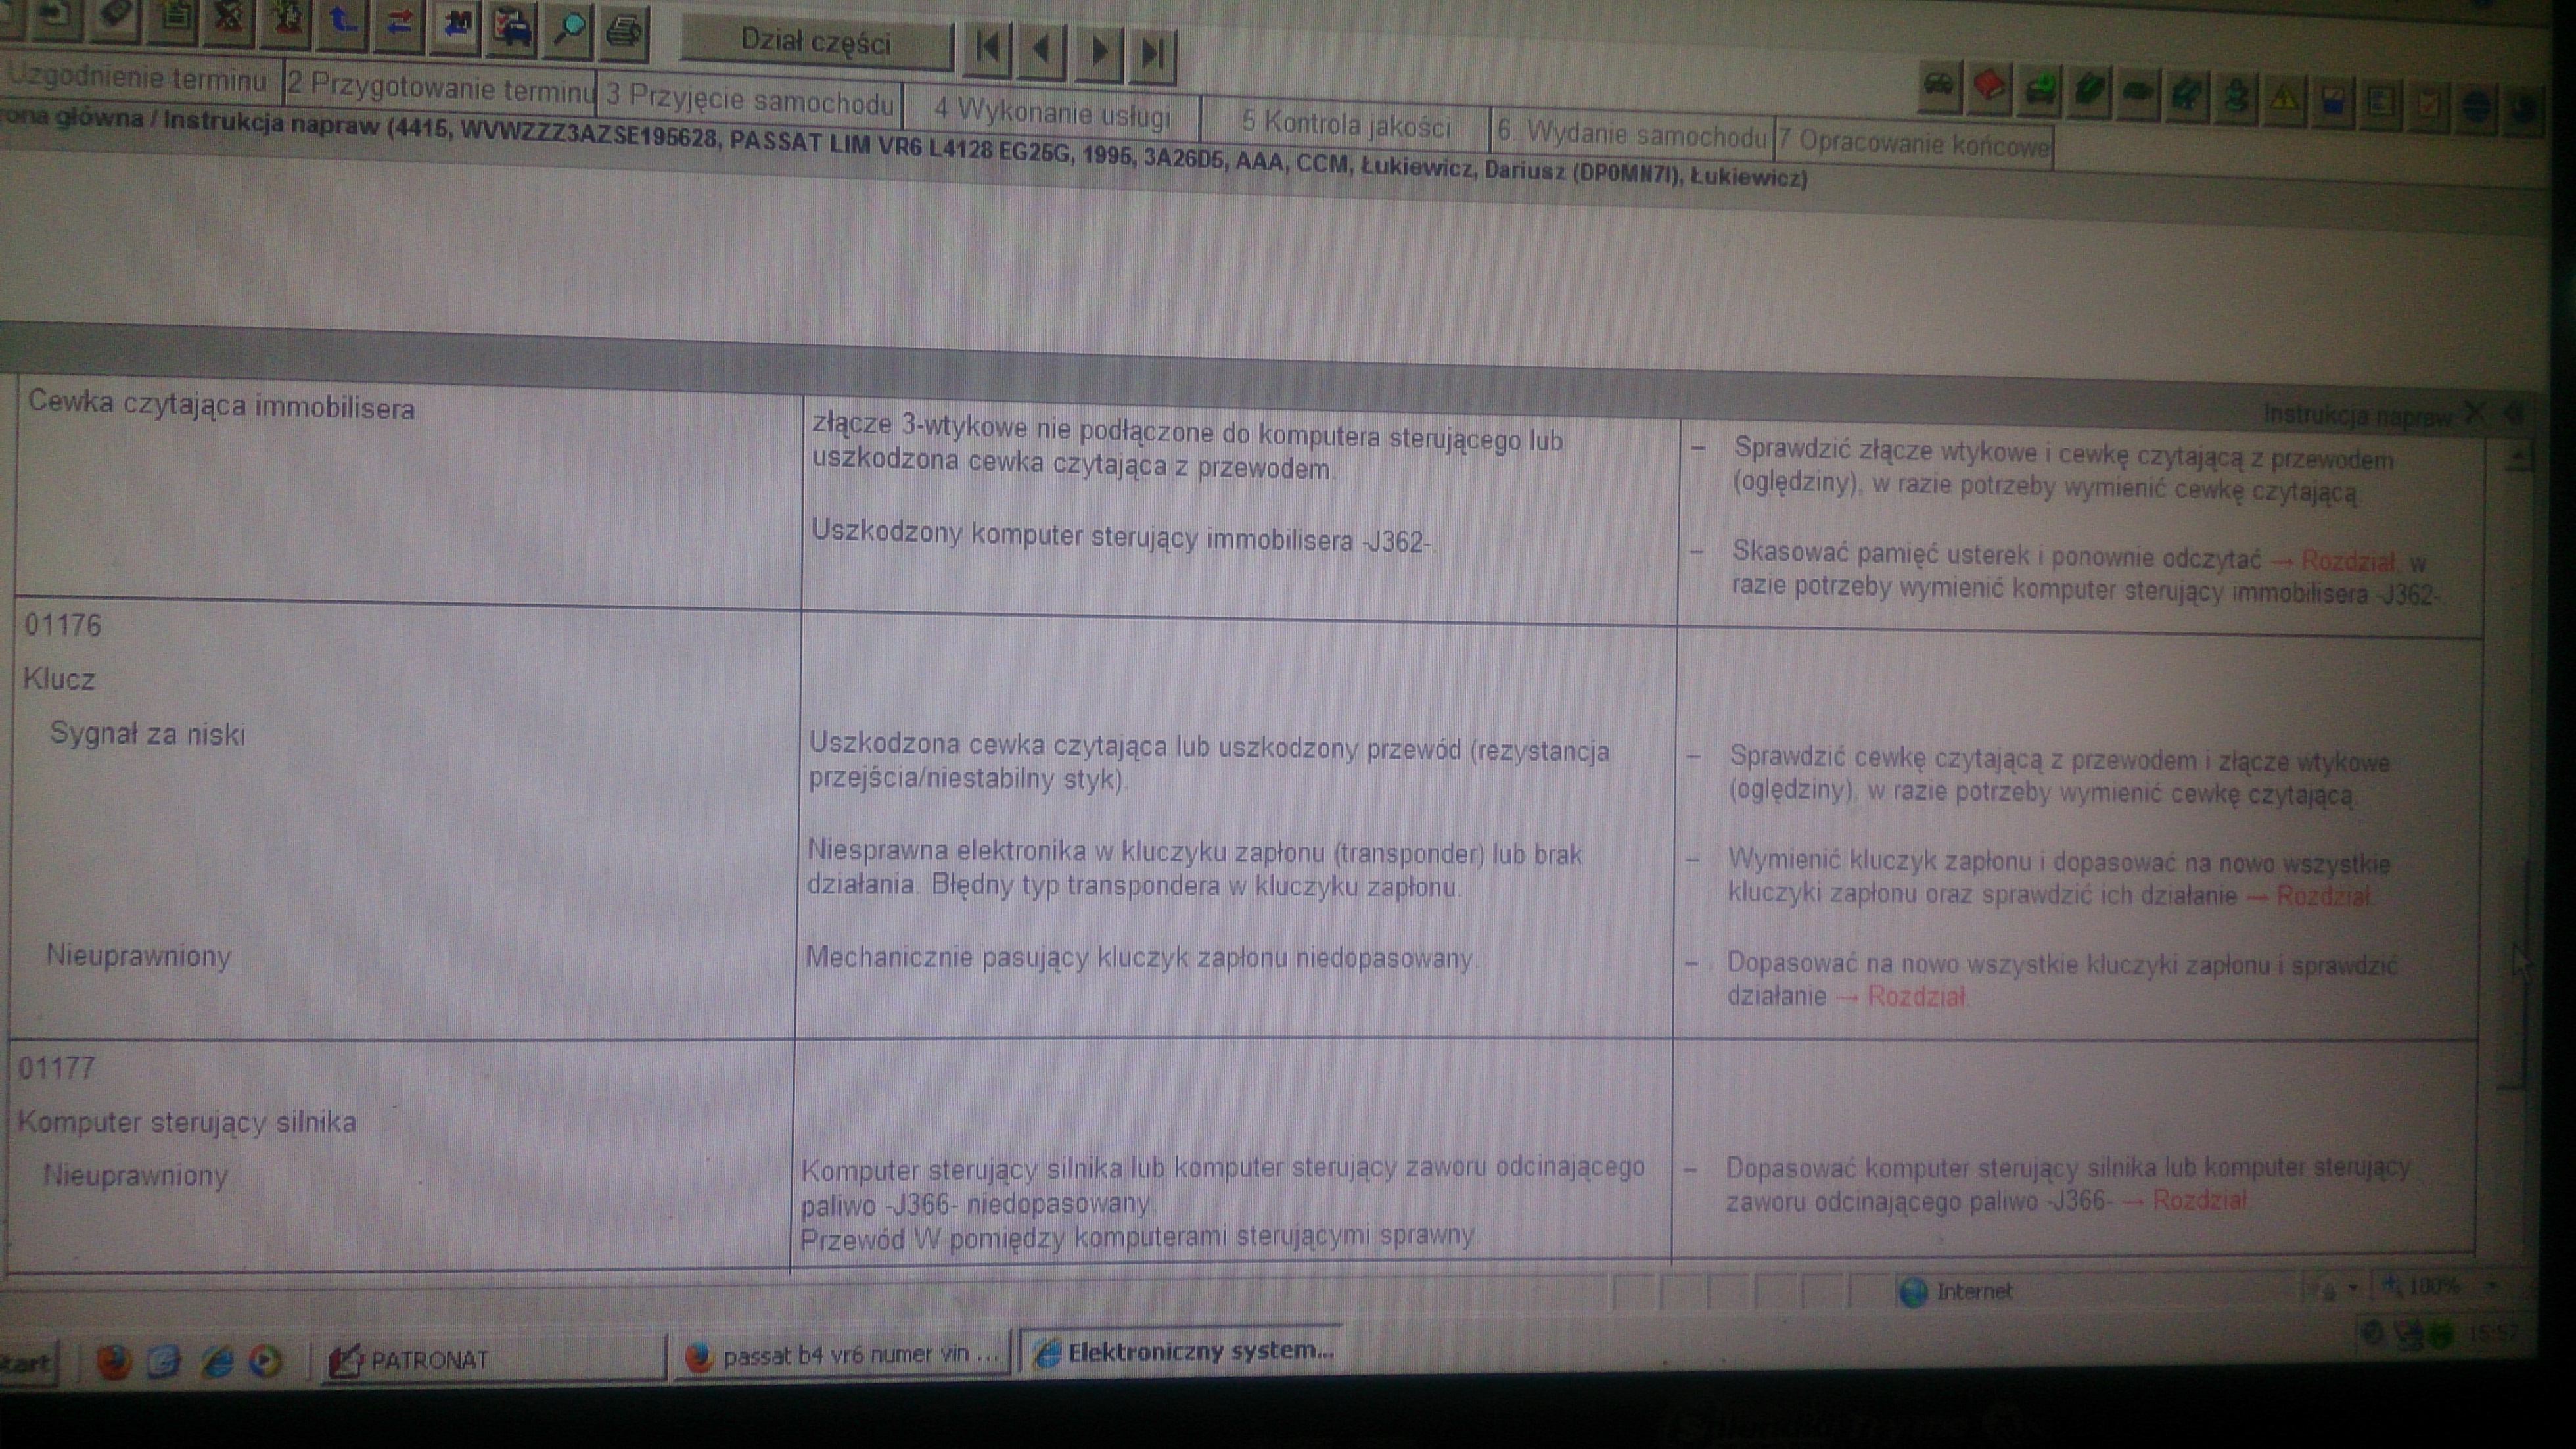Go to the last record arrow
This screenshot has width=2576, height=1449.
coord(1153,52)
